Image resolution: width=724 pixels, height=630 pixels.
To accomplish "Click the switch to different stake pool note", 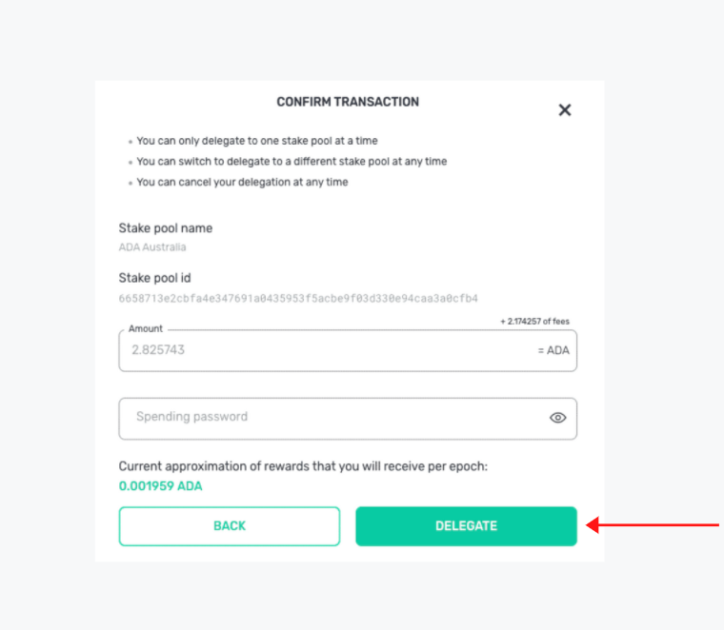I will (x=292, y=162).
